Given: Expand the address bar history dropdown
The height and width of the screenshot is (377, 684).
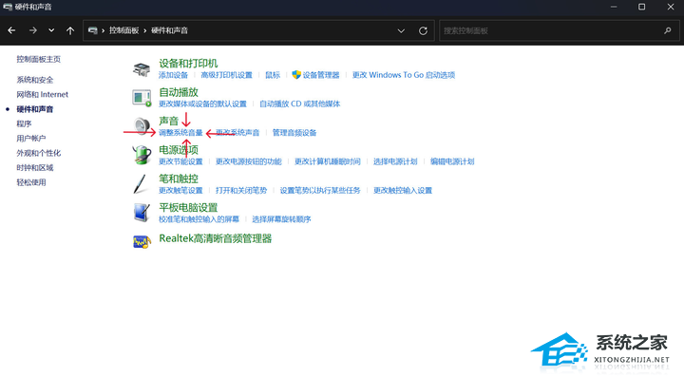Looking at the screenshot, I should click(401, 31).
